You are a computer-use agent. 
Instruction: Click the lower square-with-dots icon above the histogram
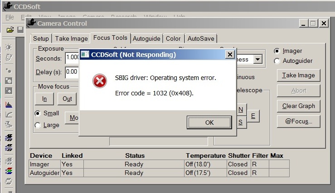click(x=9, y=91)
